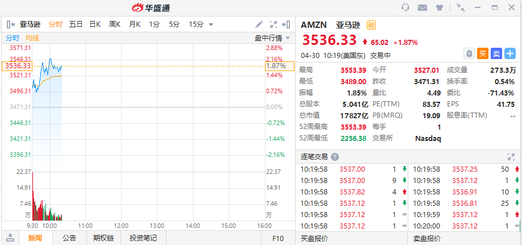The width and height of the screenshot is (522, 245).
Task: Click the orange 买 buy button
Action: [x=483, y=53]
